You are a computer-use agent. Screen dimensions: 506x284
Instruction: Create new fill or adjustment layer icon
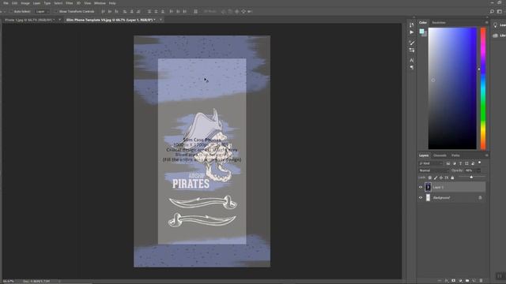click(x=460, y=281)
